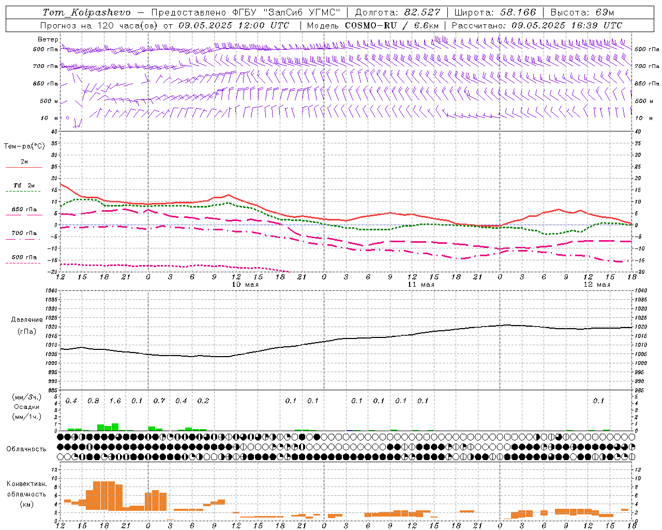Click the Облачность cloud cover label
This screenshot has width=662, height=530.
pos(26,449)
